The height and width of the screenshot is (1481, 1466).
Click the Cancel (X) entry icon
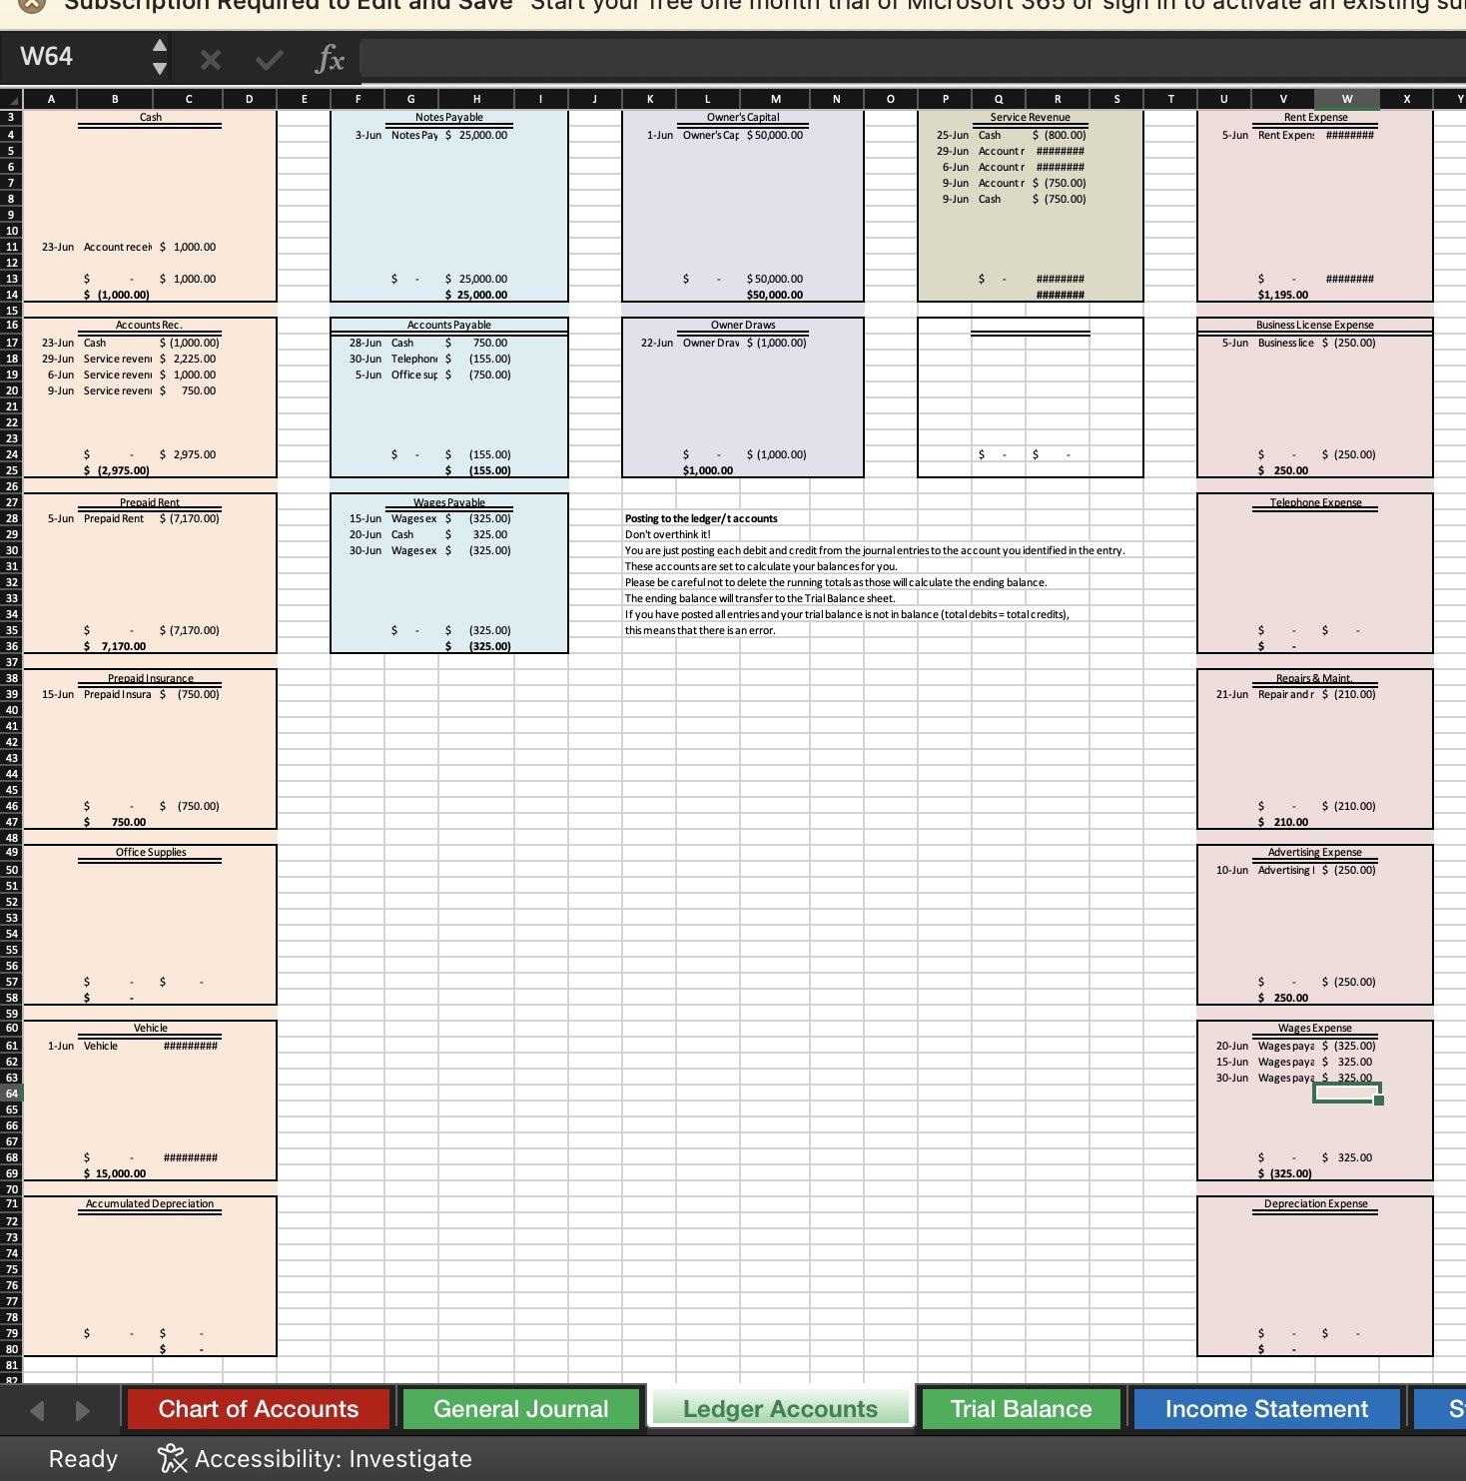point(210,57)
